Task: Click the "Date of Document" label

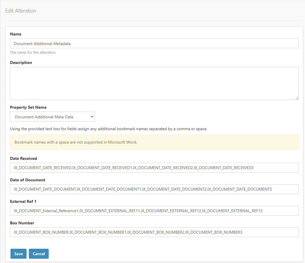Action: coord(28,180)
